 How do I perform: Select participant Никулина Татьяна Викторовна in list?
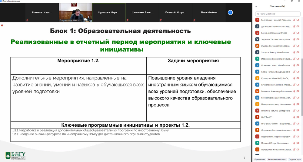275,111
